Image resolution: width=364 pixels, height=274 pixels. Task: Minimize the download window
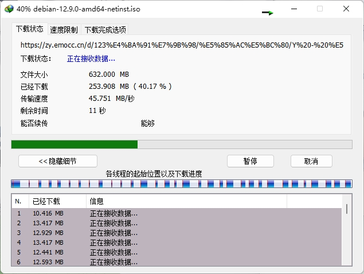[293, 9]
